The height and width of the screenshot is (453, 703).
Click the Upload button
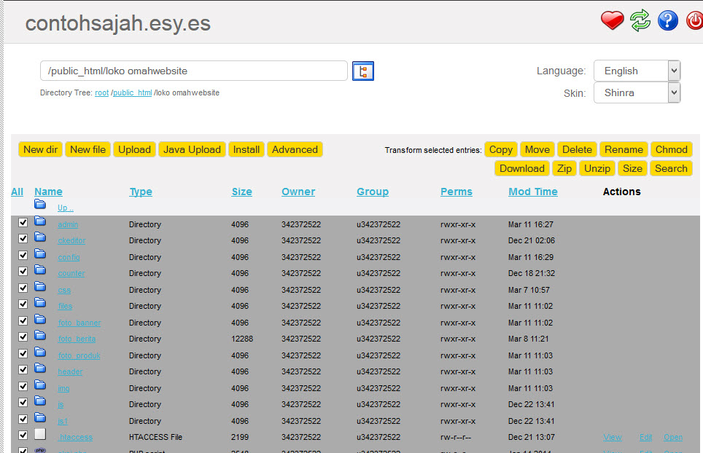point(134,149)
